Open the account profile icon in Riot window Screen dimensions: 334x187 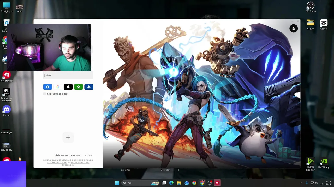(x=294, y=28)
